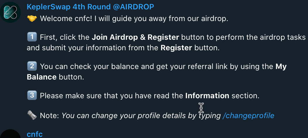Click the number 3 keycap emoji
The width and height of the screenshot is (308, 138).
coord(32,95)
